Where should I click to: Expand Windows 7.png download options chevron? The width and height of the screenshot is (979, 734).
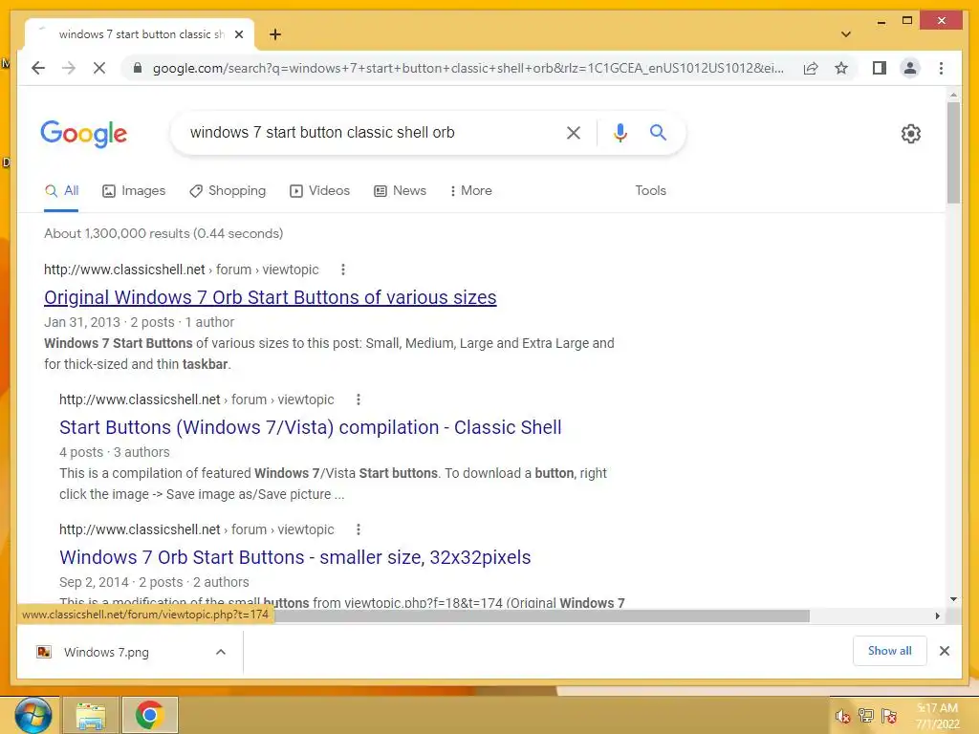click(x=221, y=652)
